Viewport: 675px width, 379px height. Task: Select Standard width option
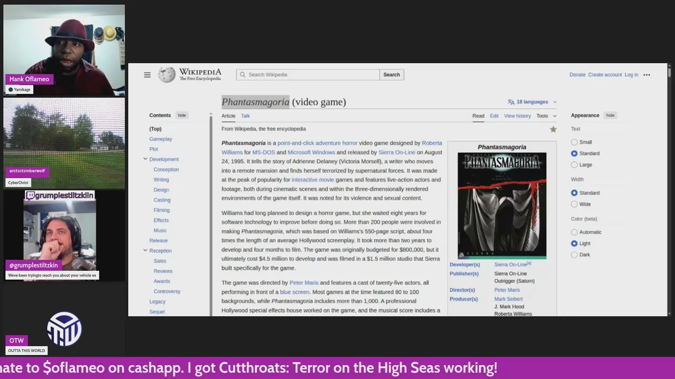point(574,193)
